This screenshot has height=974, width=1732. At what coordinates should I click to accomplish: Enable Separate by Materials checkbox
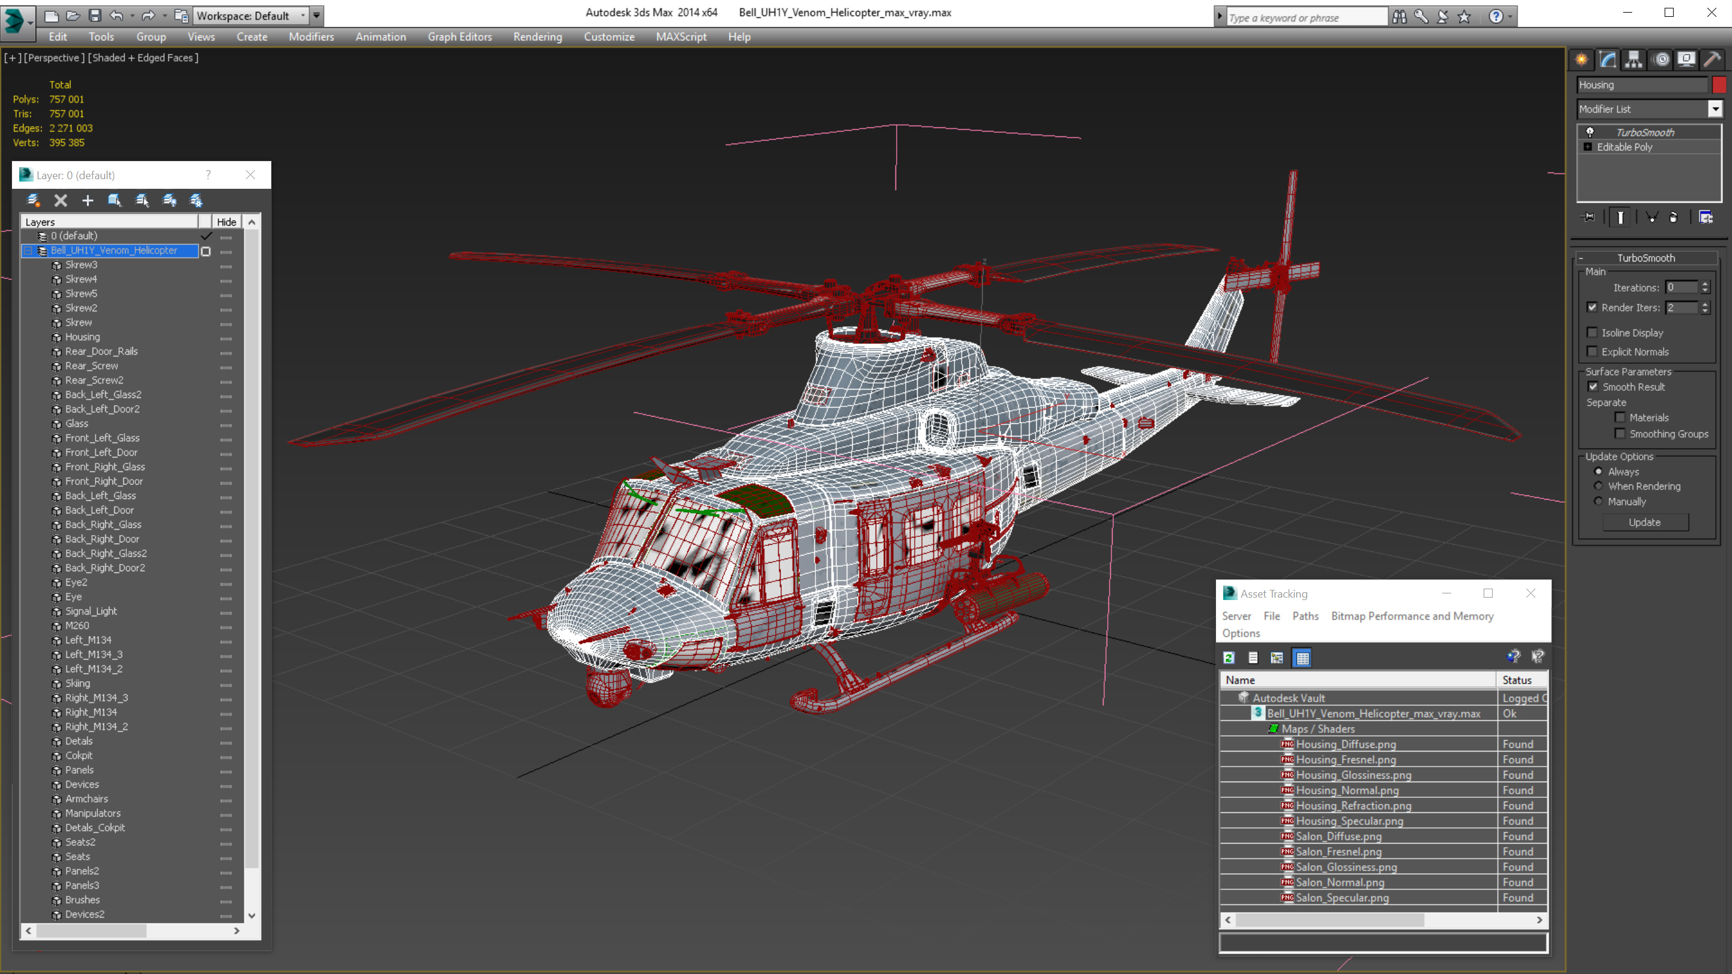[x=1620, y=417]
